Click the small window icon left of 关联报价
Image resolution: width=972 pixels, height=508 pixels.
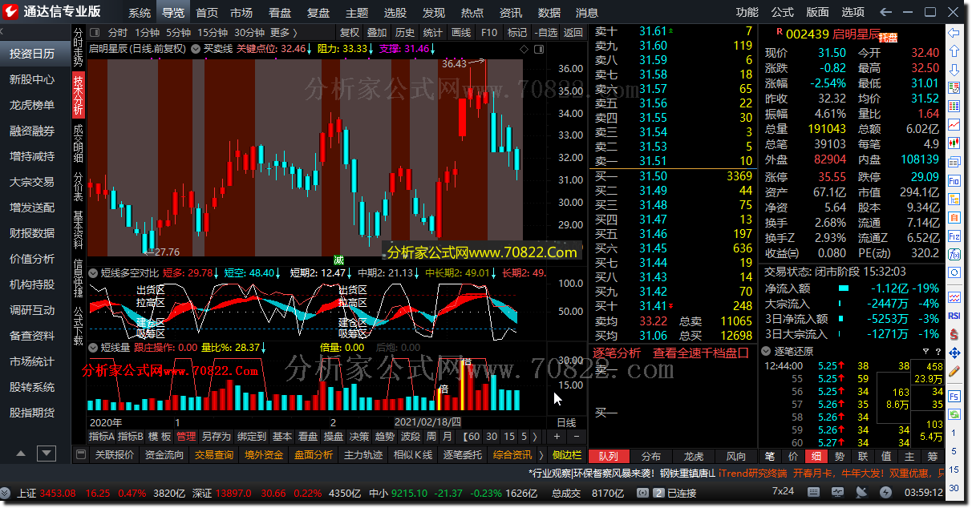pos(80,455)
